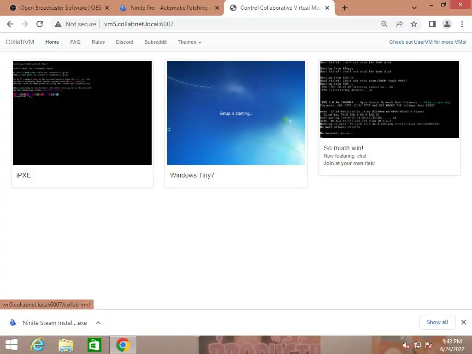
Task: Open the Rules page
Action: [98, 42]
